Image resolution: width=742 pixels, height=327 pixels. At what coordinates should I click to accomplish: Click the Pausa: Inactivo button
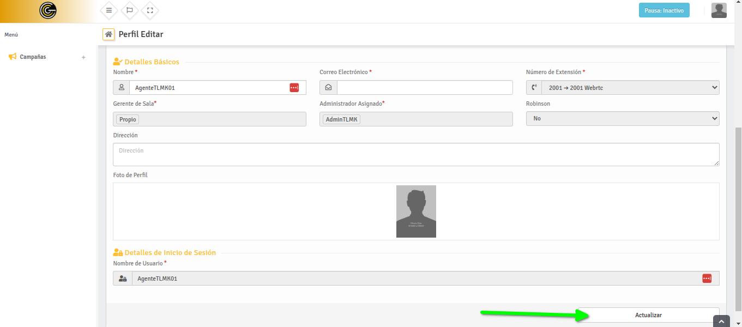click(663, 10)
